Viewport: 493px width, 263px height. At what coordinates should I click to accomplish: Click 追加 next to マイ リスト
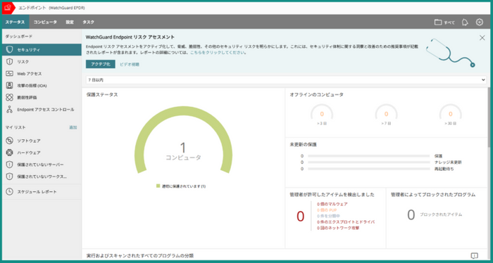click(x=73, y=127)
